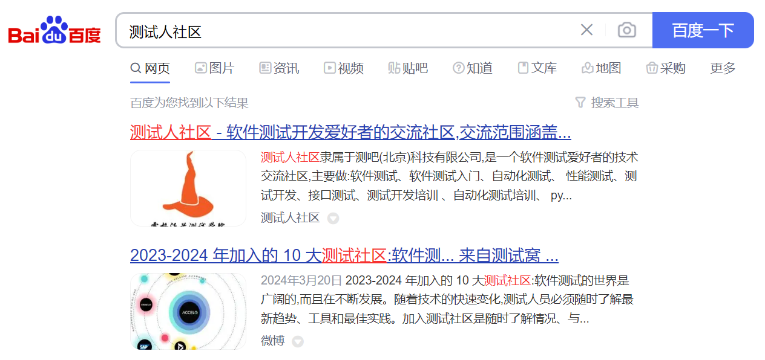Click the orange witch hat thumbnail
The width and height of the screenshot is (765, 360).
pos(188,188)
